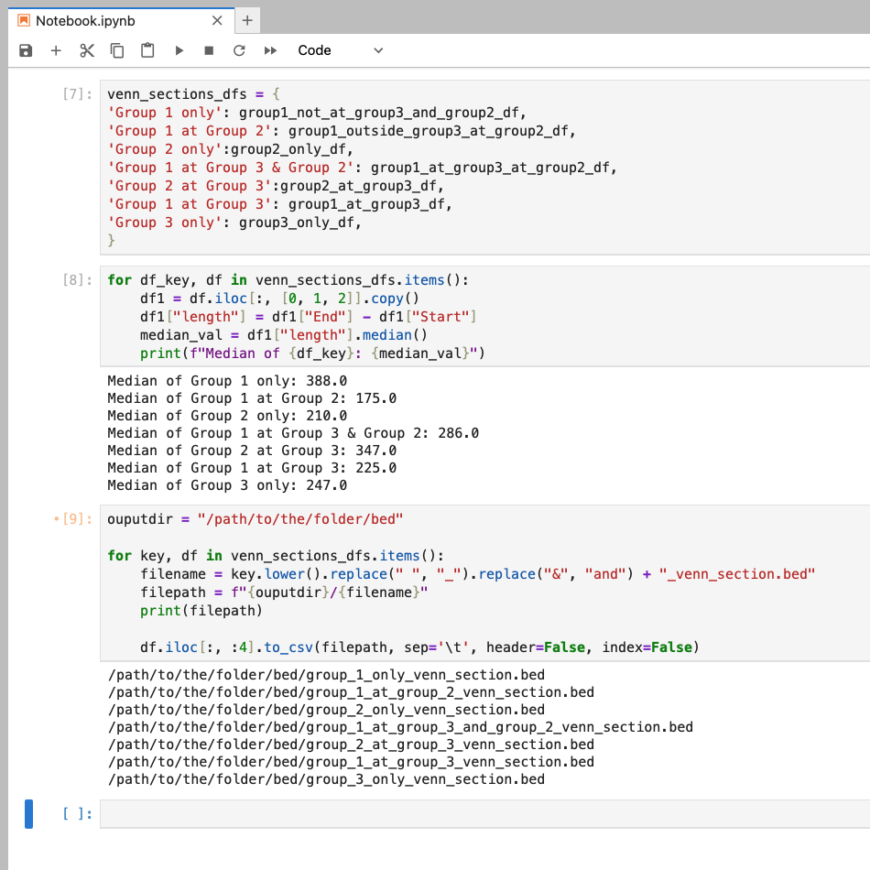Cut the selected cell
The image size is (870, 870).
click(x=86, y=50)
